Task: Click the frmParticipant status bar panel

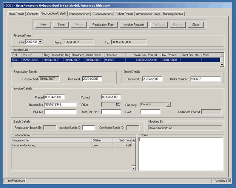Action: click(x=15, y=181)
